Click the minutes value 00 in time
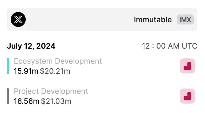The height and width of the screenshot is (113, 205). pyautogui.click(x=161, y=46)
